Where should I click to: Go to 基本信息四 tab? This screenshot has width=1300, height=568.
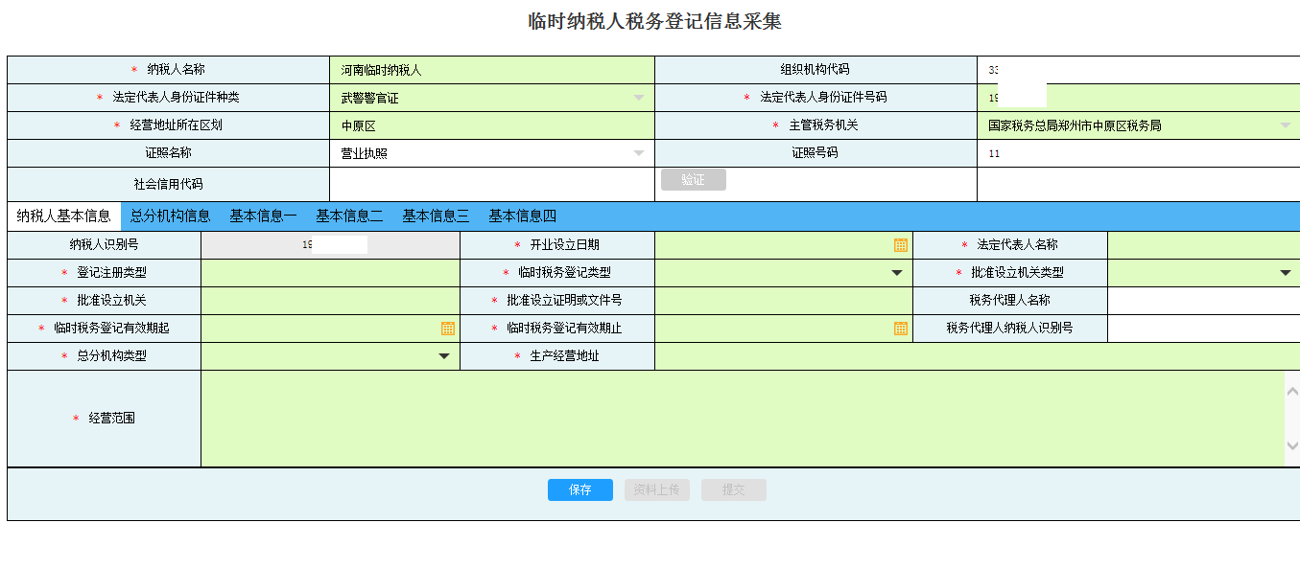522,216
